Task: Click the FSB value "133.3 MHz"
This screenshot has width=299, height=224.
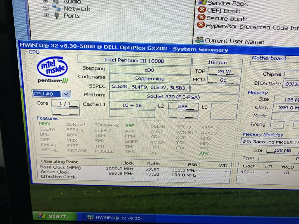Action: [184, 170]
